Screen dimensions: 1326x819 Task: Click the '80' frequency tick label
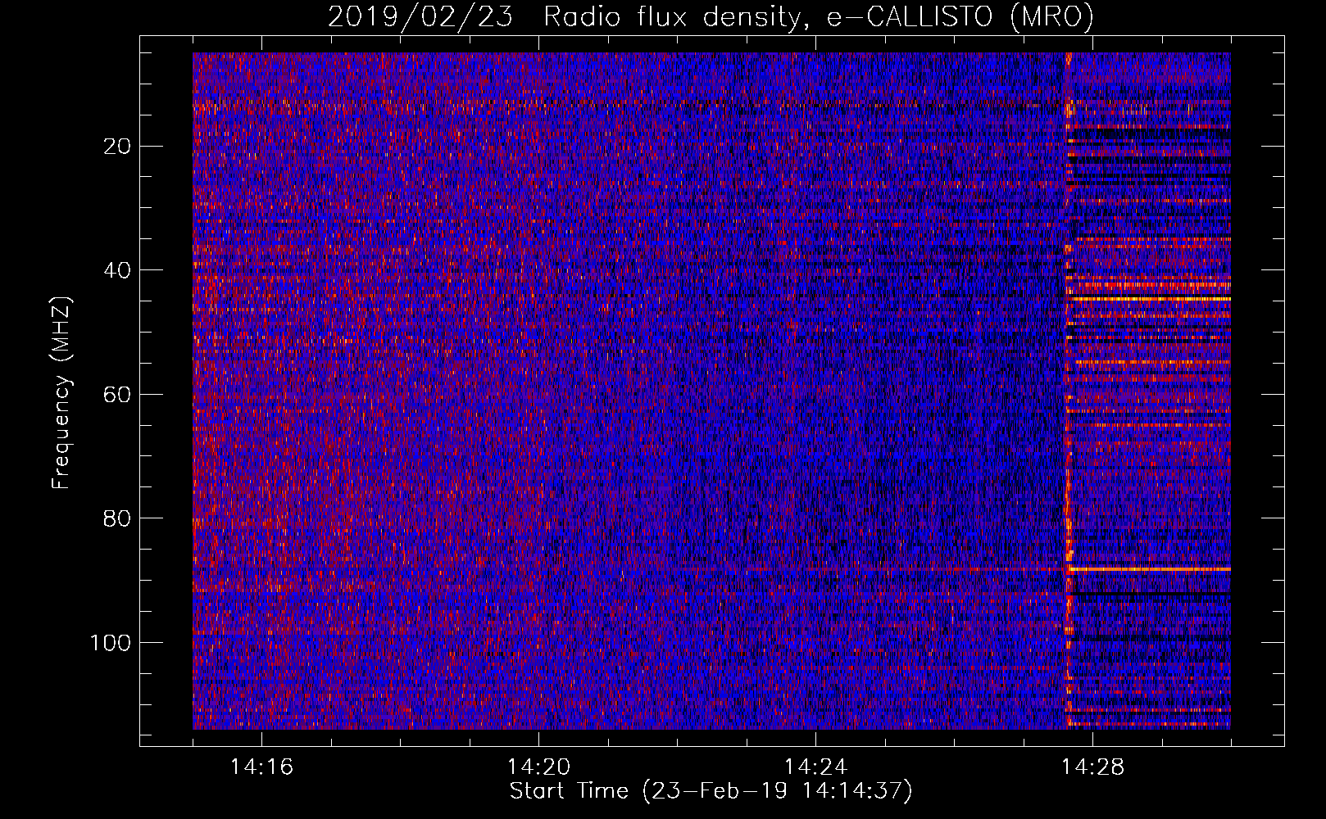point(117,518)
